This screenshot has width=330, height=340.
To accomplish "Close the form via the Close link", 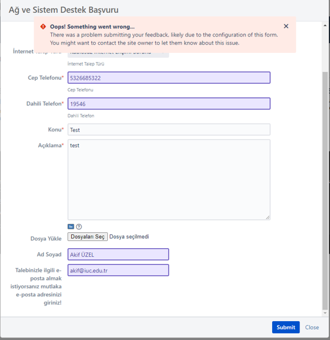I will pos(312,327).
